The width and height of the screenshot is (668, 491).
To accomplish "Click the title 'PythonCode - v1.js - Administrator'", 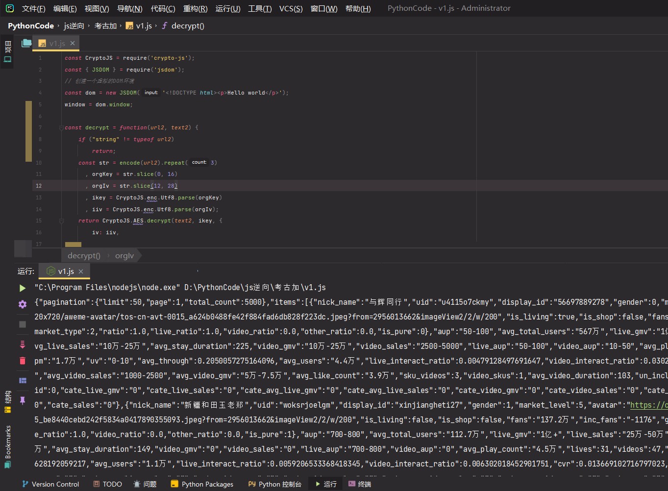I will pyautogui.click(x=449, y=8).
